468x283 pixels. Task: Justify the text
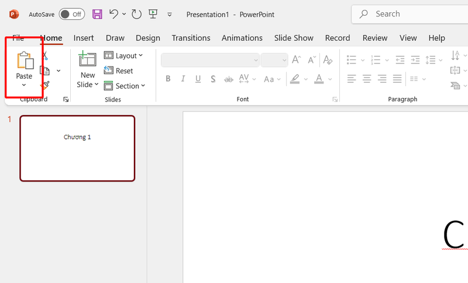point(397,79)
